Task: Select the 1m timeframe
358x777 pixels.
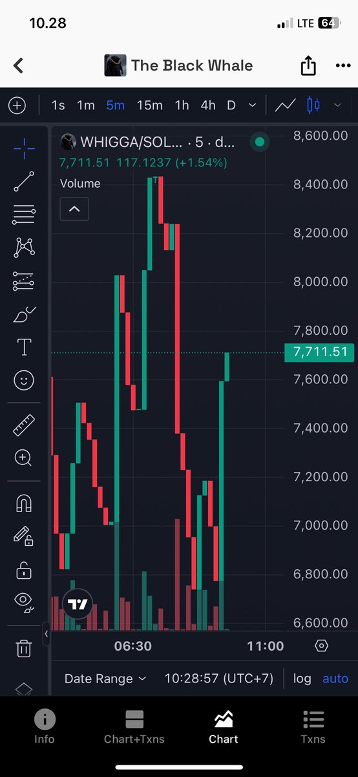Action: tap(85, 105)
